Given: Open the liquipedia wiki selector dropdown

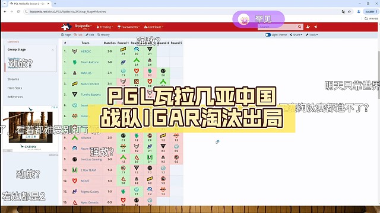Looking at the screenshot, I should 83,26.
